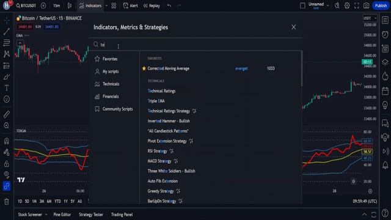Viewport: 391px width, 220px height.
Task: Open Trading Panel tab
Action: click(122, 215)
